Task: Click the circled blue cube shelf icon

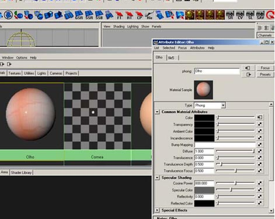Action: [8, 15]
